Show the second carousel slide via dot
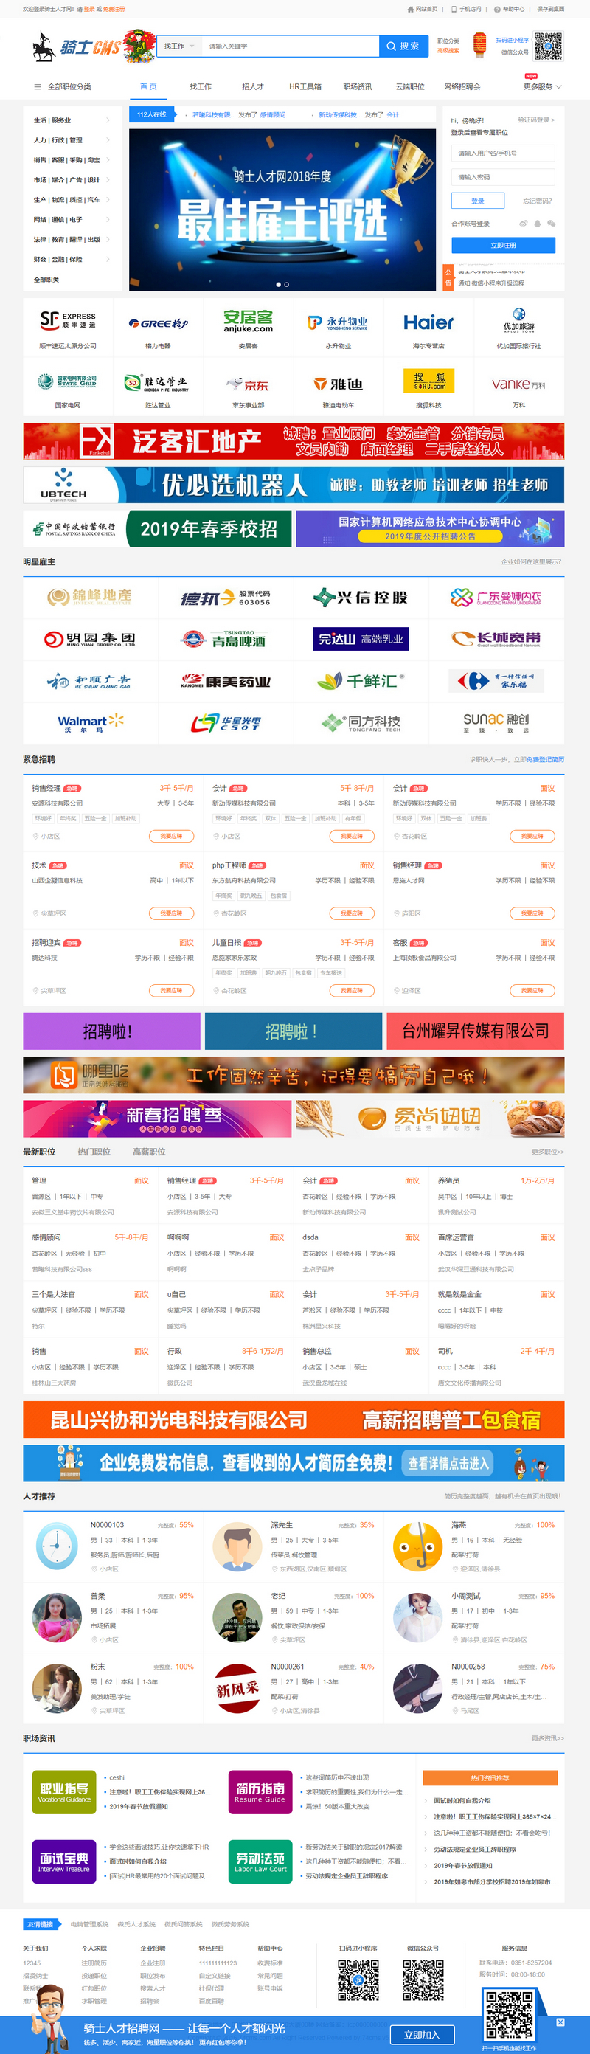 pos(287,284)
